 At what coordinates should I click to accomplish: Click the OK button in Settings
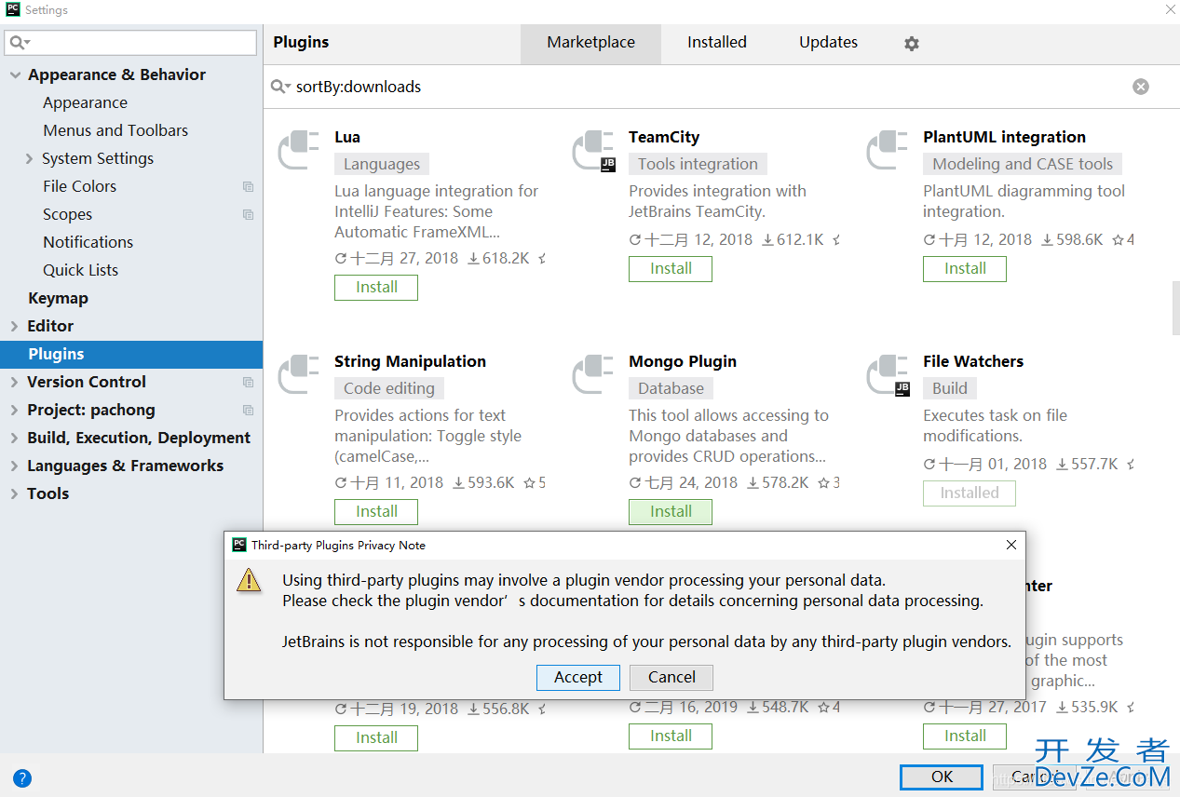942,777
